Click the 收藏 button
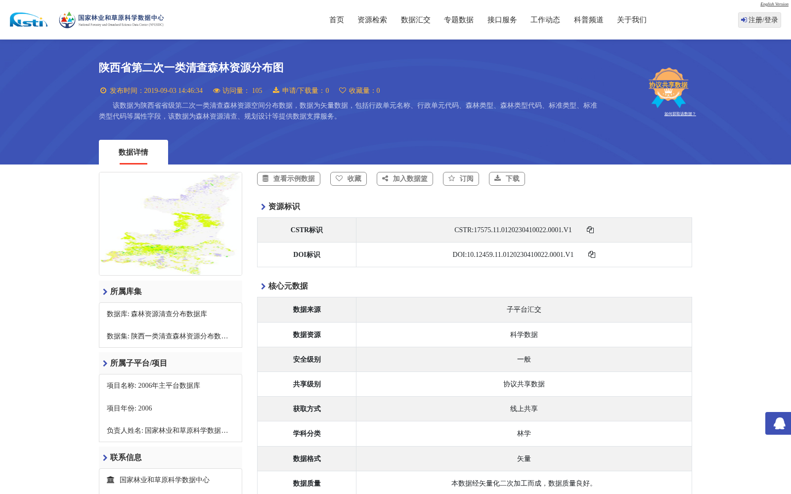Screen dimensions: 791x494 point(349,179)
